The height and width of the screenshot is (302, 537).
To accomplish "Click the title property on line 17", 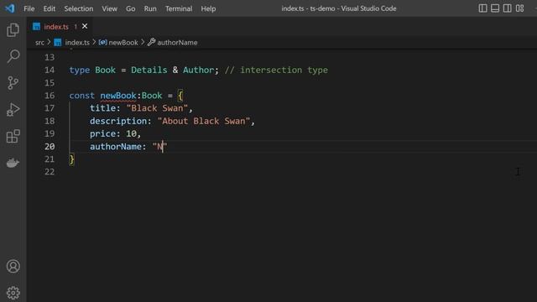I will [x=102, y=108].
